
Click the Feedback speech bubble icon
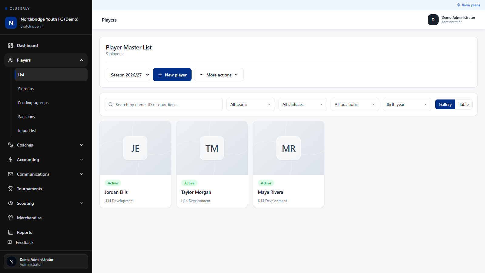[x=10, y=242]
